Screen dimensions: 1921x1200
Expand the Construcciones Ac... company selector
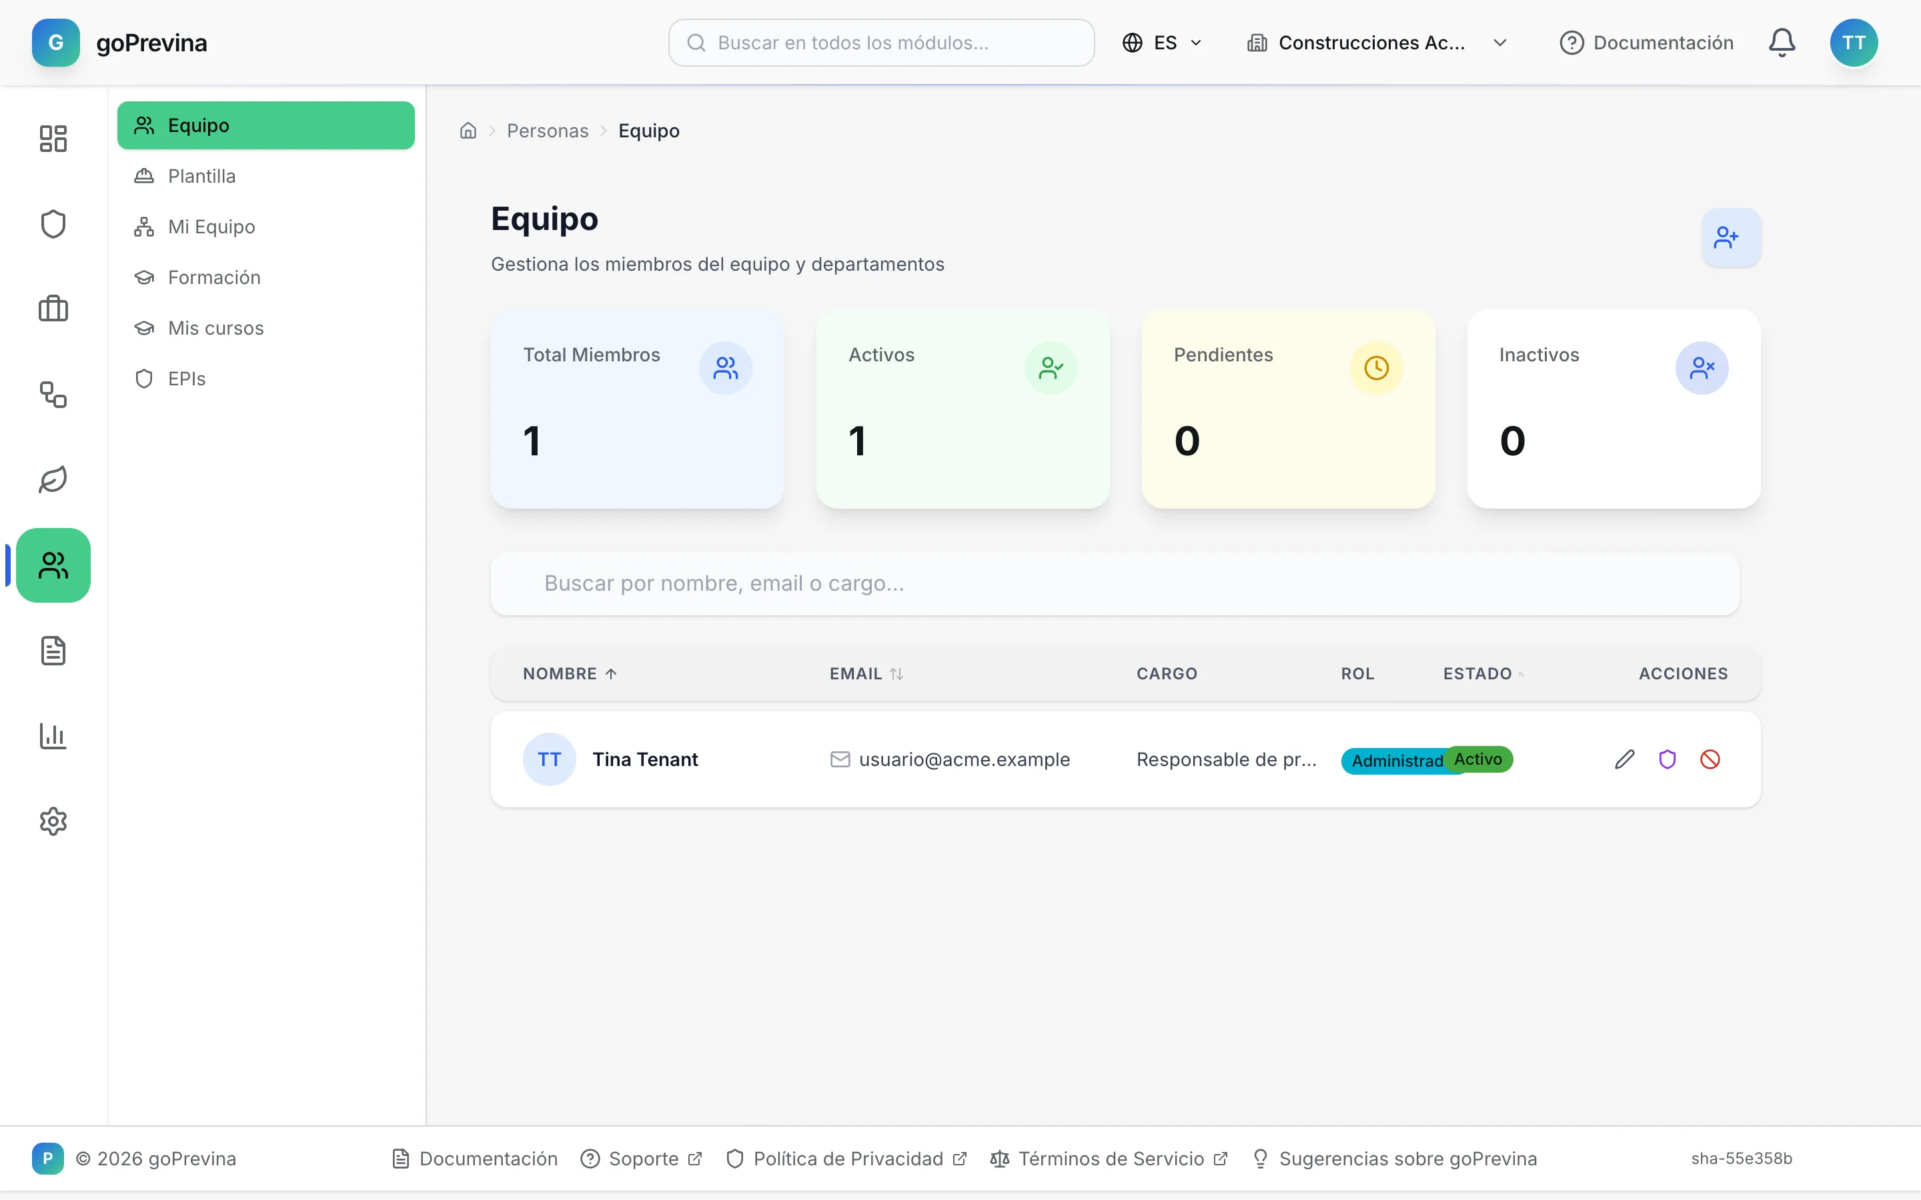(x=1377, y=42)
